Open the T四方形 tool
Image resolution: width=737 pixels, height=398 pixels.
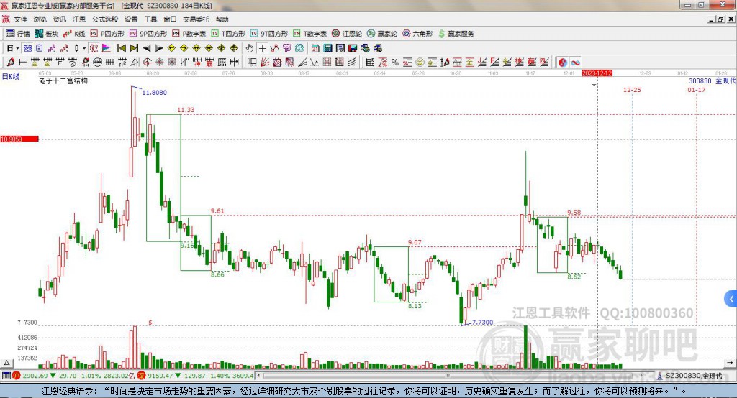coord(228,34)
